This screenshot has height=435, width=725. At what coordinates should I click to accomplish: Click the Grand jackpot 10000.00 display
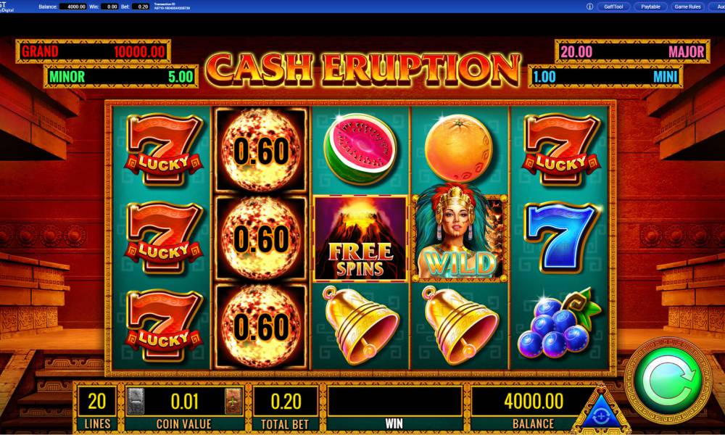[93, 51]
